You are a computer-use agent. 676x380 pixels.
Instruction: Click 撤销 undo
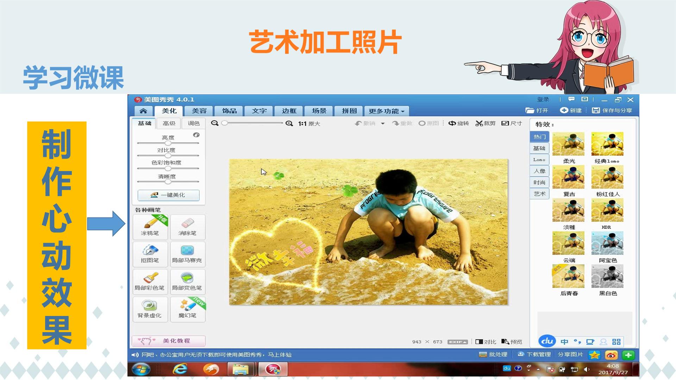coord(365,123)
